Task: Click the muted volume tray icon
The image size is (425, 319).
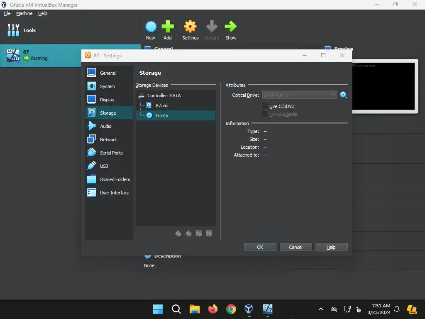Action: [358, 309]
